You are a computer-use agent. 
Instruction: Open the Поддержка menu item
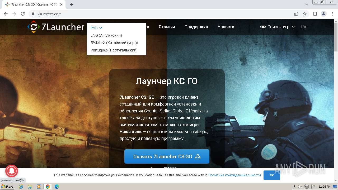[x=196, y=27]
